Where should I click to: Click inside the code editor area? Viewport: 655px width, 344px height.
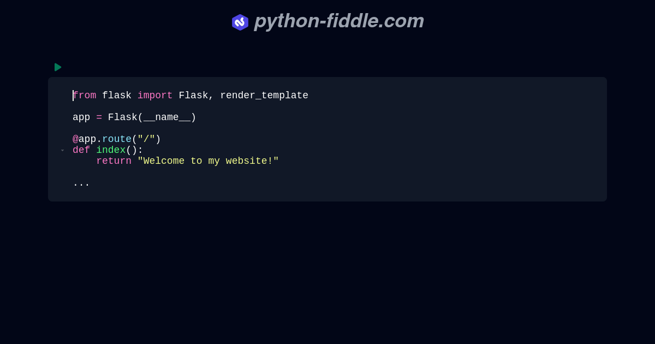click(x=327, y=139)
